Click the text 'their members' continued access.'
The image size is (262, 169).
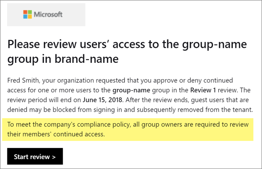(56, 134)
